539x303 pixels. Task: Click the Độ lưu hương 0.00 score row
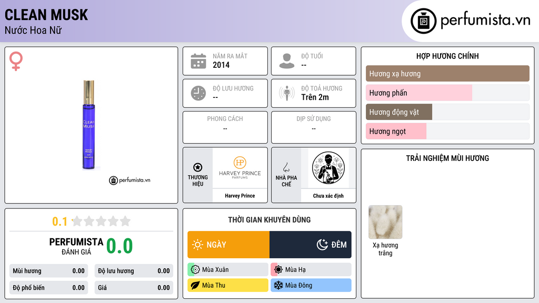coord(134,271)
